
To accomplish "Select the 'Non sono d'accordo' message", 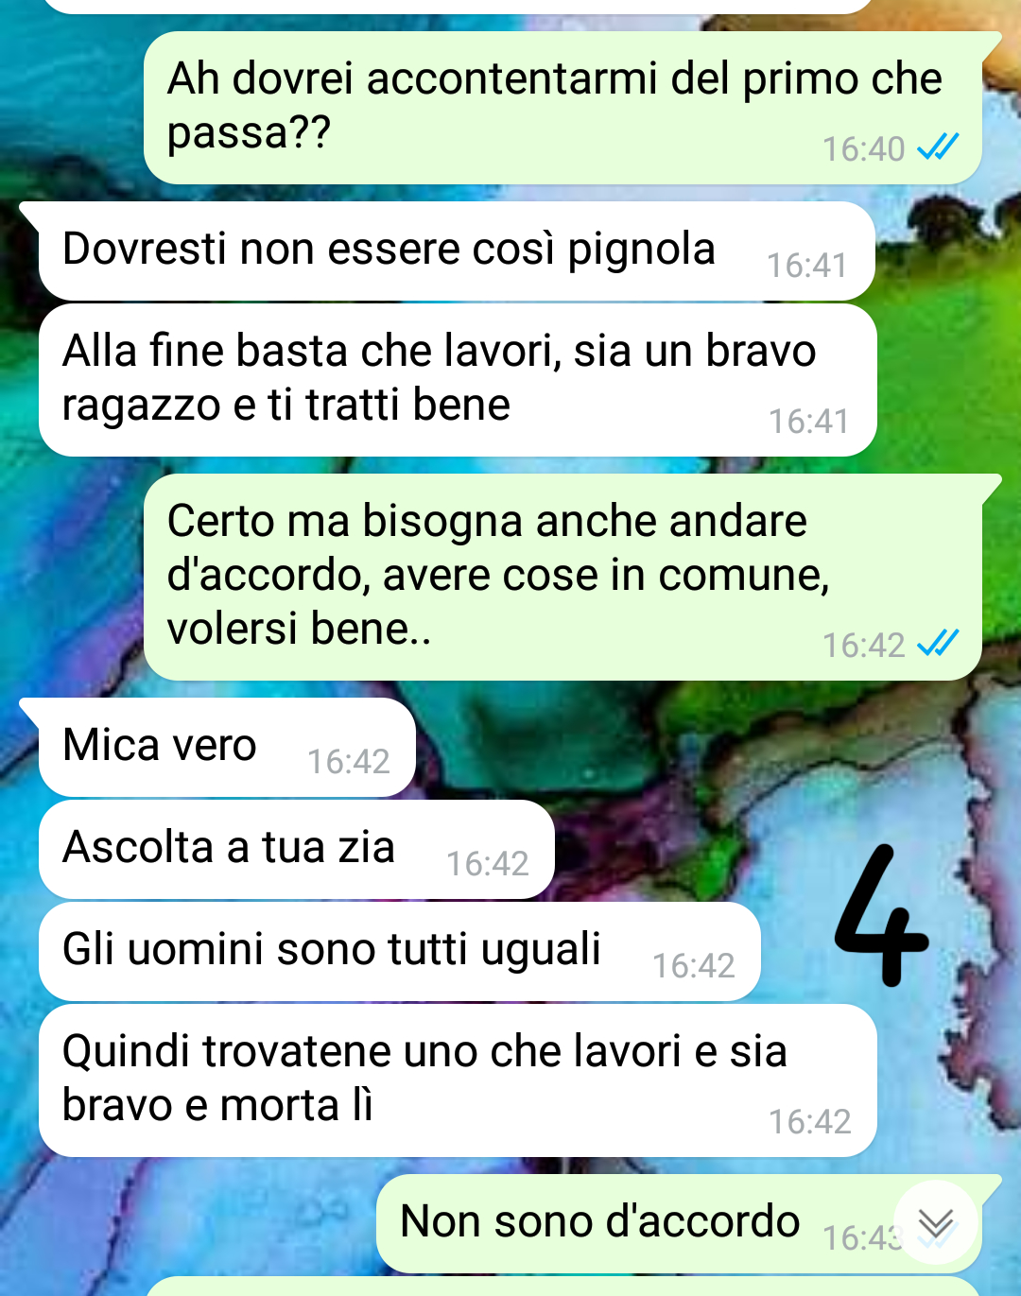I will click(679, 1224).
